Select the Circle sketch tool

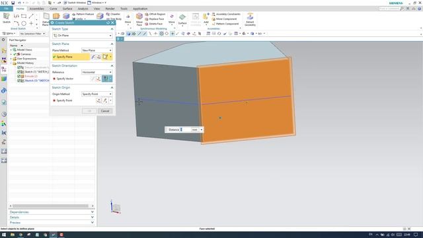point(24,24)
